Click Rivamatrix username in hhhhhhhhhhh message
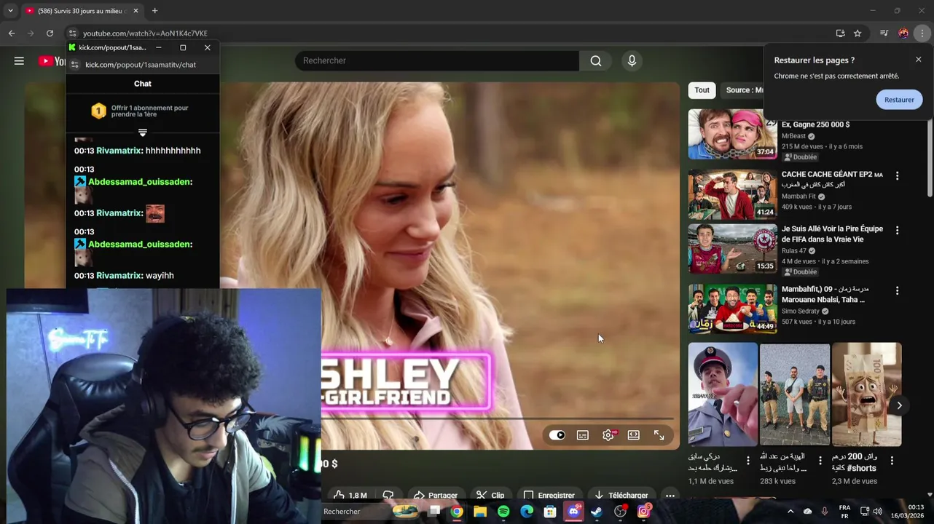This screenshot has height=524, width=934. pos(119,151)
